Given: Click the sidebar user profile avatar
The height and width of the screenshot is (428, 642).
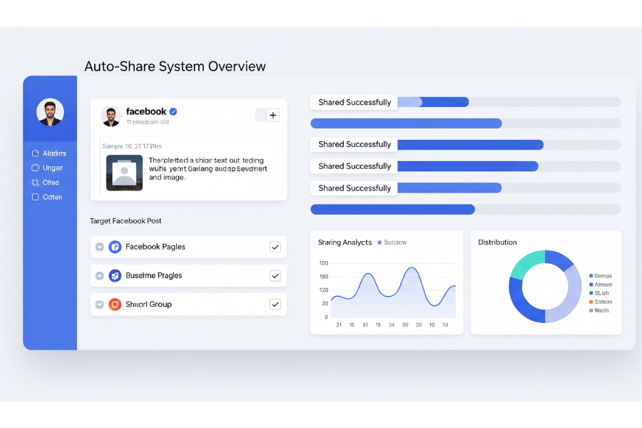Looking at the screenshot, I should (x=50, y=112).
